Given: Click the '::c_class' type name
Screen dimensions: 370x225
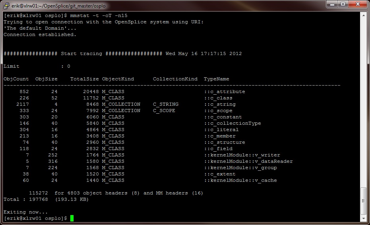Looking at the screenshot, I should [218, 98].
